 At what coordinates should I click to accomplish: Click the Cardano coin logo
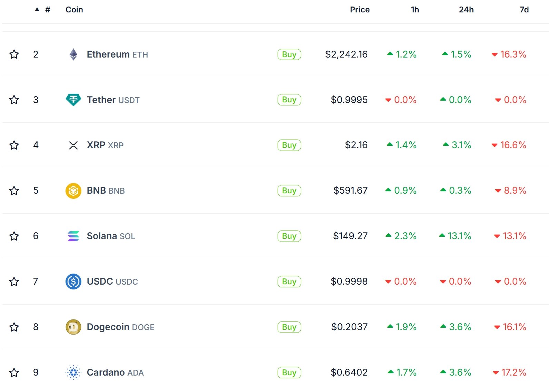(x=73, y=372)
